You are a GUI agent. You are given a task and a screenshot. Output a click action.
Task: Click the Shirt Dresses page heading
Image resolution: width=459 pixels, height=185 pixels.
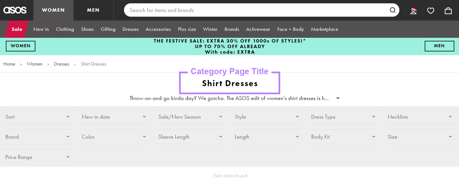click(230, 83)
